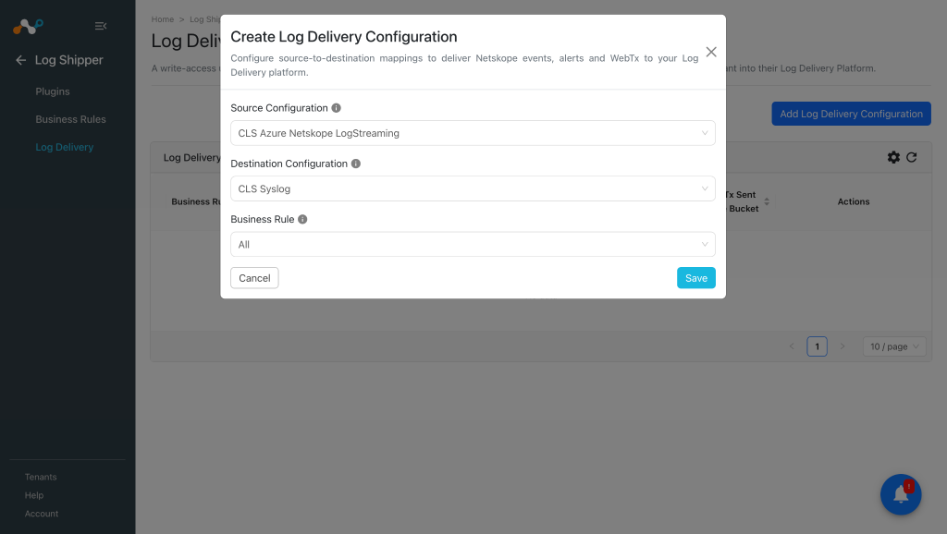Open notifications with the bell icon
Screen dimensions: 947x534
click(x=901, y=494)
